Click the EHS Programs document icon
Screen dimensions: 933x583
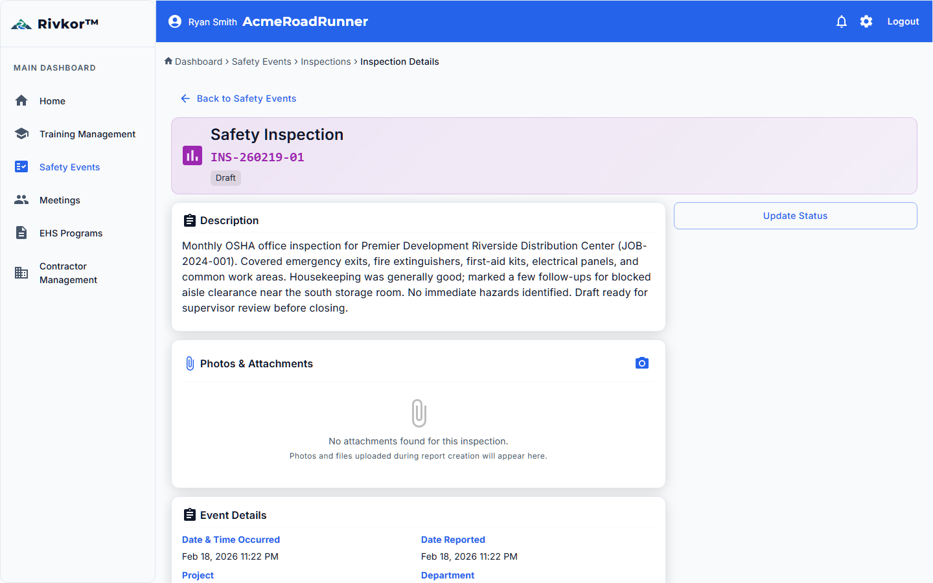tap(21, 233)
